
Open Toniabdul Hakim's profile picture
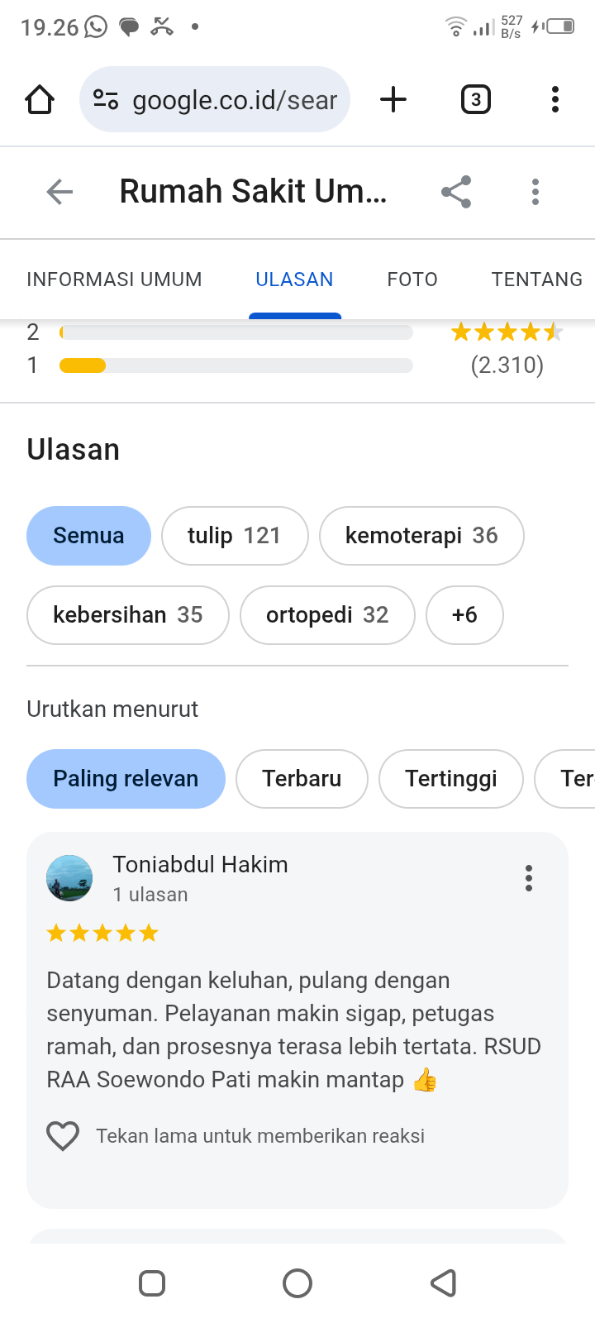[69, 878]
